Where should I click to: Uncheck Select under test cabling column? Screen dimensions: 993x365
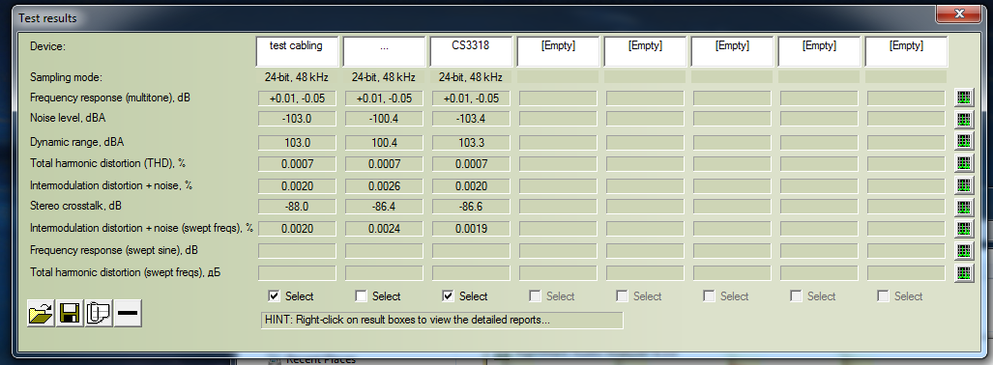pos(274,296)
